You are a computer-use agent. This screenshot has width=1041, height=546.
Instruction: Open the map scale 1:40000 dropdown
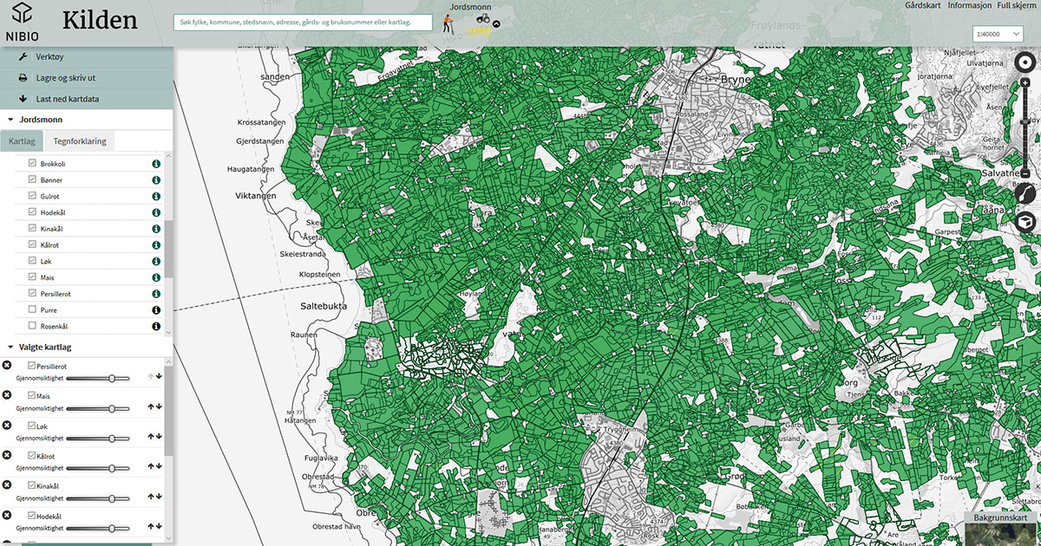[x=998, y=34]
